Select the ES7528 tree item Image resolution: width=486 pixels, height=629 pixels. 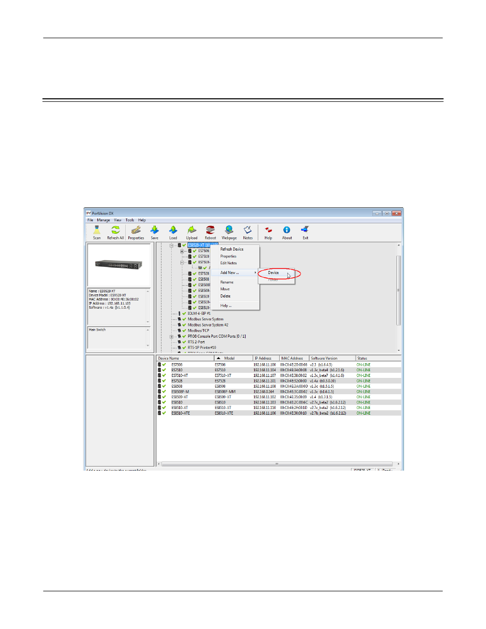[x=204, y=274]
